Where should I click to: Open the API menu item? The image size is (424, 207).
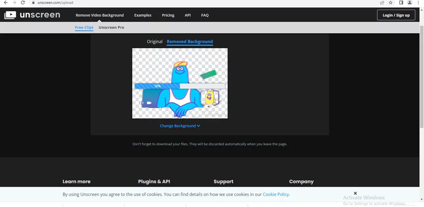[188, 15]
